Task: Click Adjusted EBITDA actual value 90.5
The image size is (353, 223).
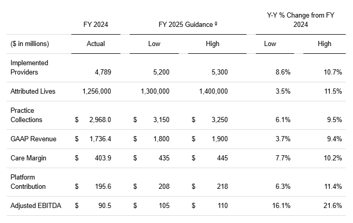Action: pos(103,205)
